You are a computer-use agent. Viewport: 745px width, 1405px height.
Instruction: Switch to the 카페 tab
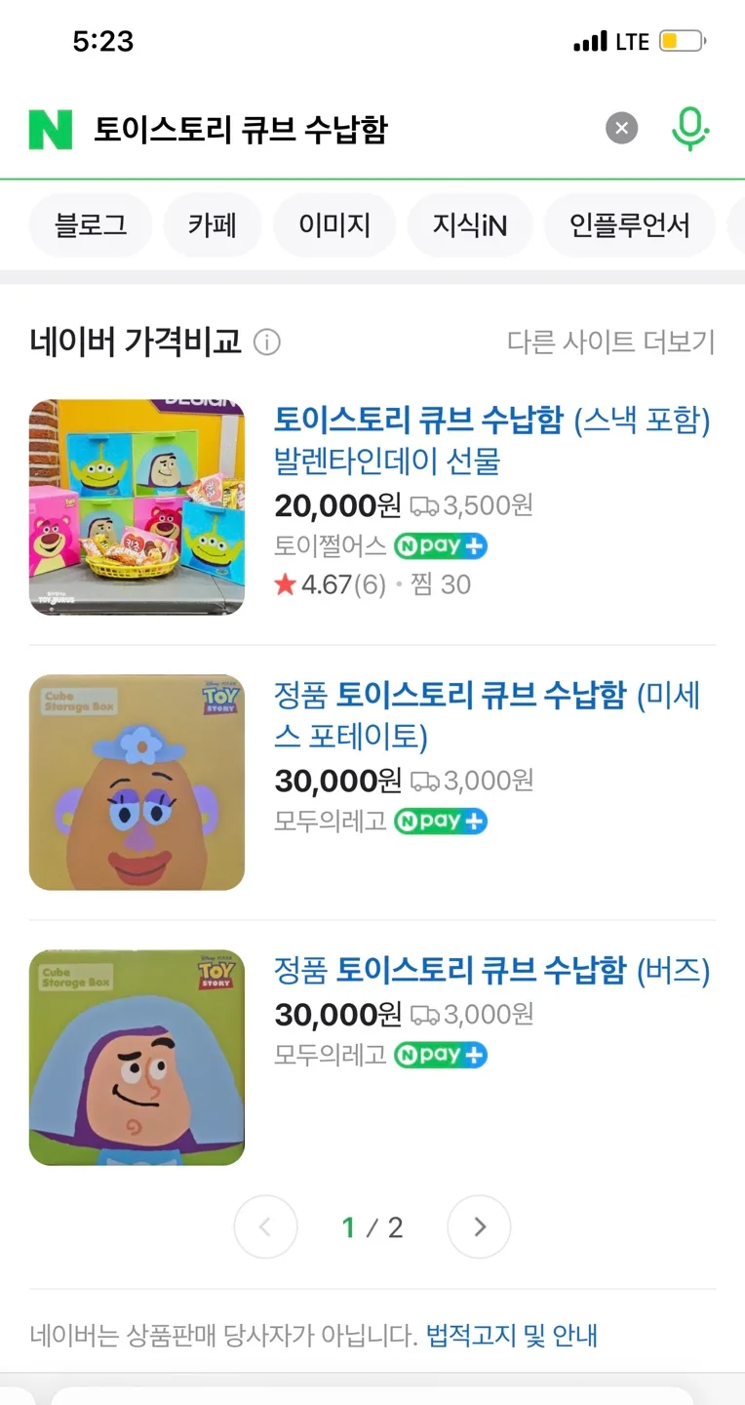tap(213, 225)
